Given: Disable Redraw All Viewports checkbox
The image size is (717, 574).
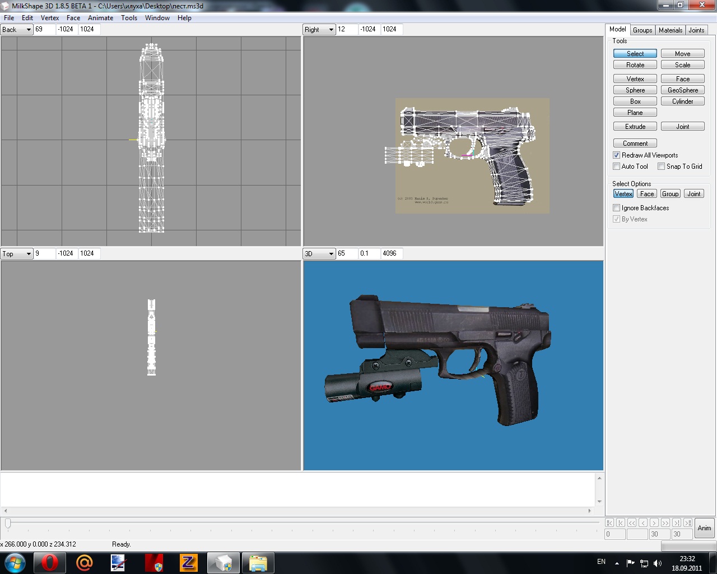Looking at the screenshot, I should pos(617,155).
